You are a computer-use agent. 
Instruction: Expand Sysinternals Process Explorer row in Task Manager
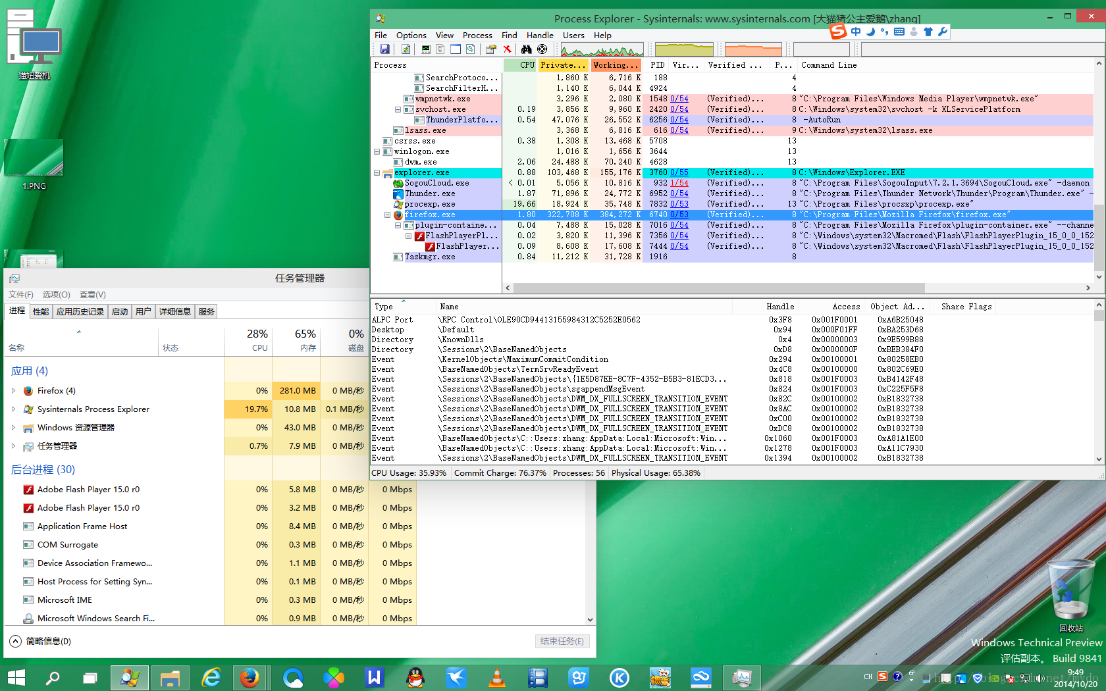point(13,409)
